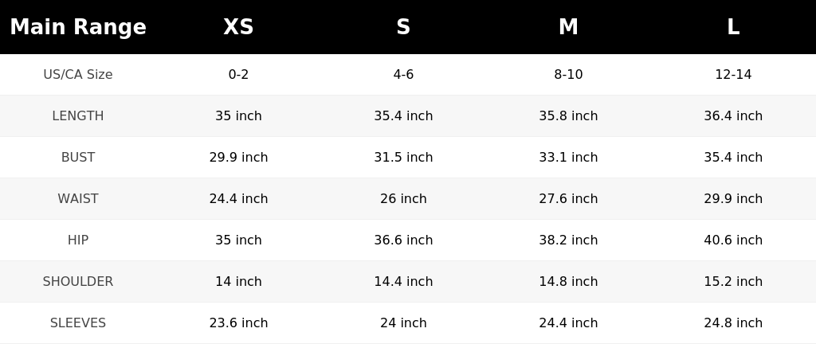Click the M size column header

(568, 27)
